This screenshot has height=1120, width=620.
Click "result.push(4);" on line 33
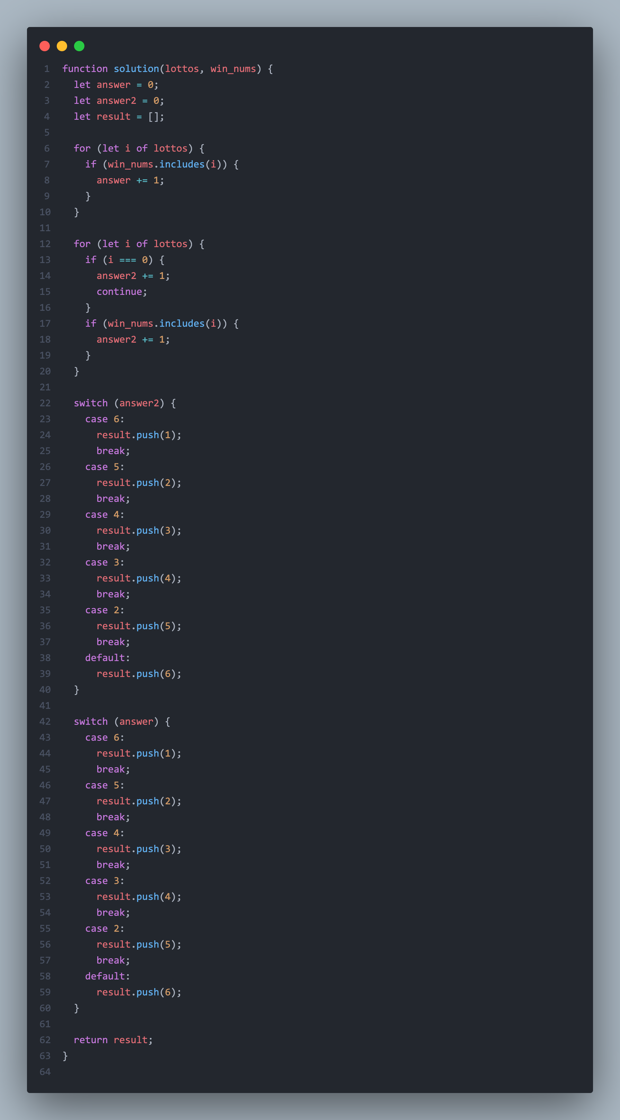pyautogui.click(x=139, y=578)
